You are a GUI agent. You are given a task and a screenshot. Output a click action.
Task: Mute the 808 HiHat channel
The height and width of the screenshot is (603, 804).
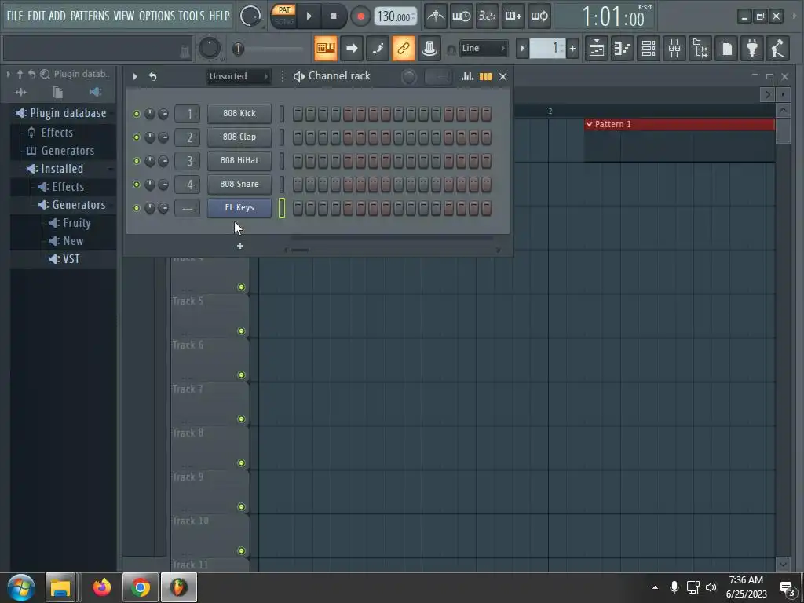coord(137,161)
